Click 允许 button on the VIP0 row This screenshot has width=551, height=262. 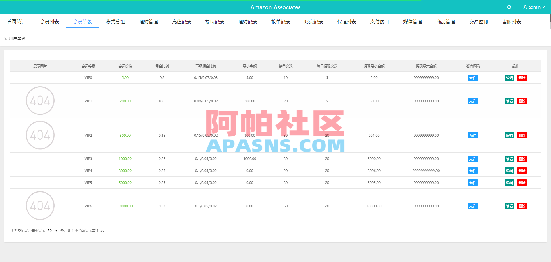coord(473,77)
